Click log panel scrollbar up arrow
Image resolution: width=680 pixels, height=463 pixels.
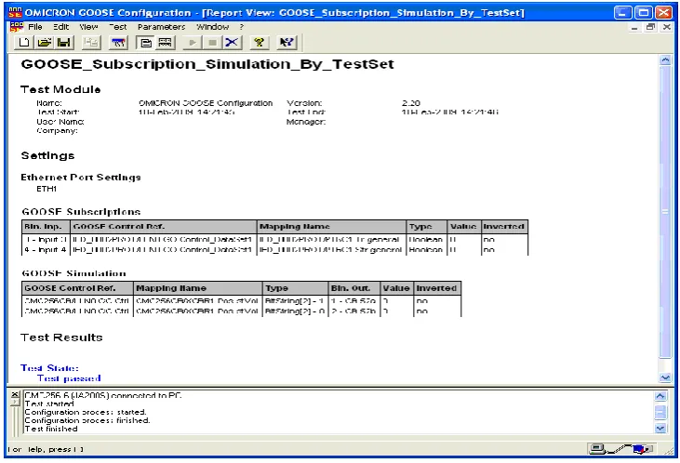coord(660,396)
